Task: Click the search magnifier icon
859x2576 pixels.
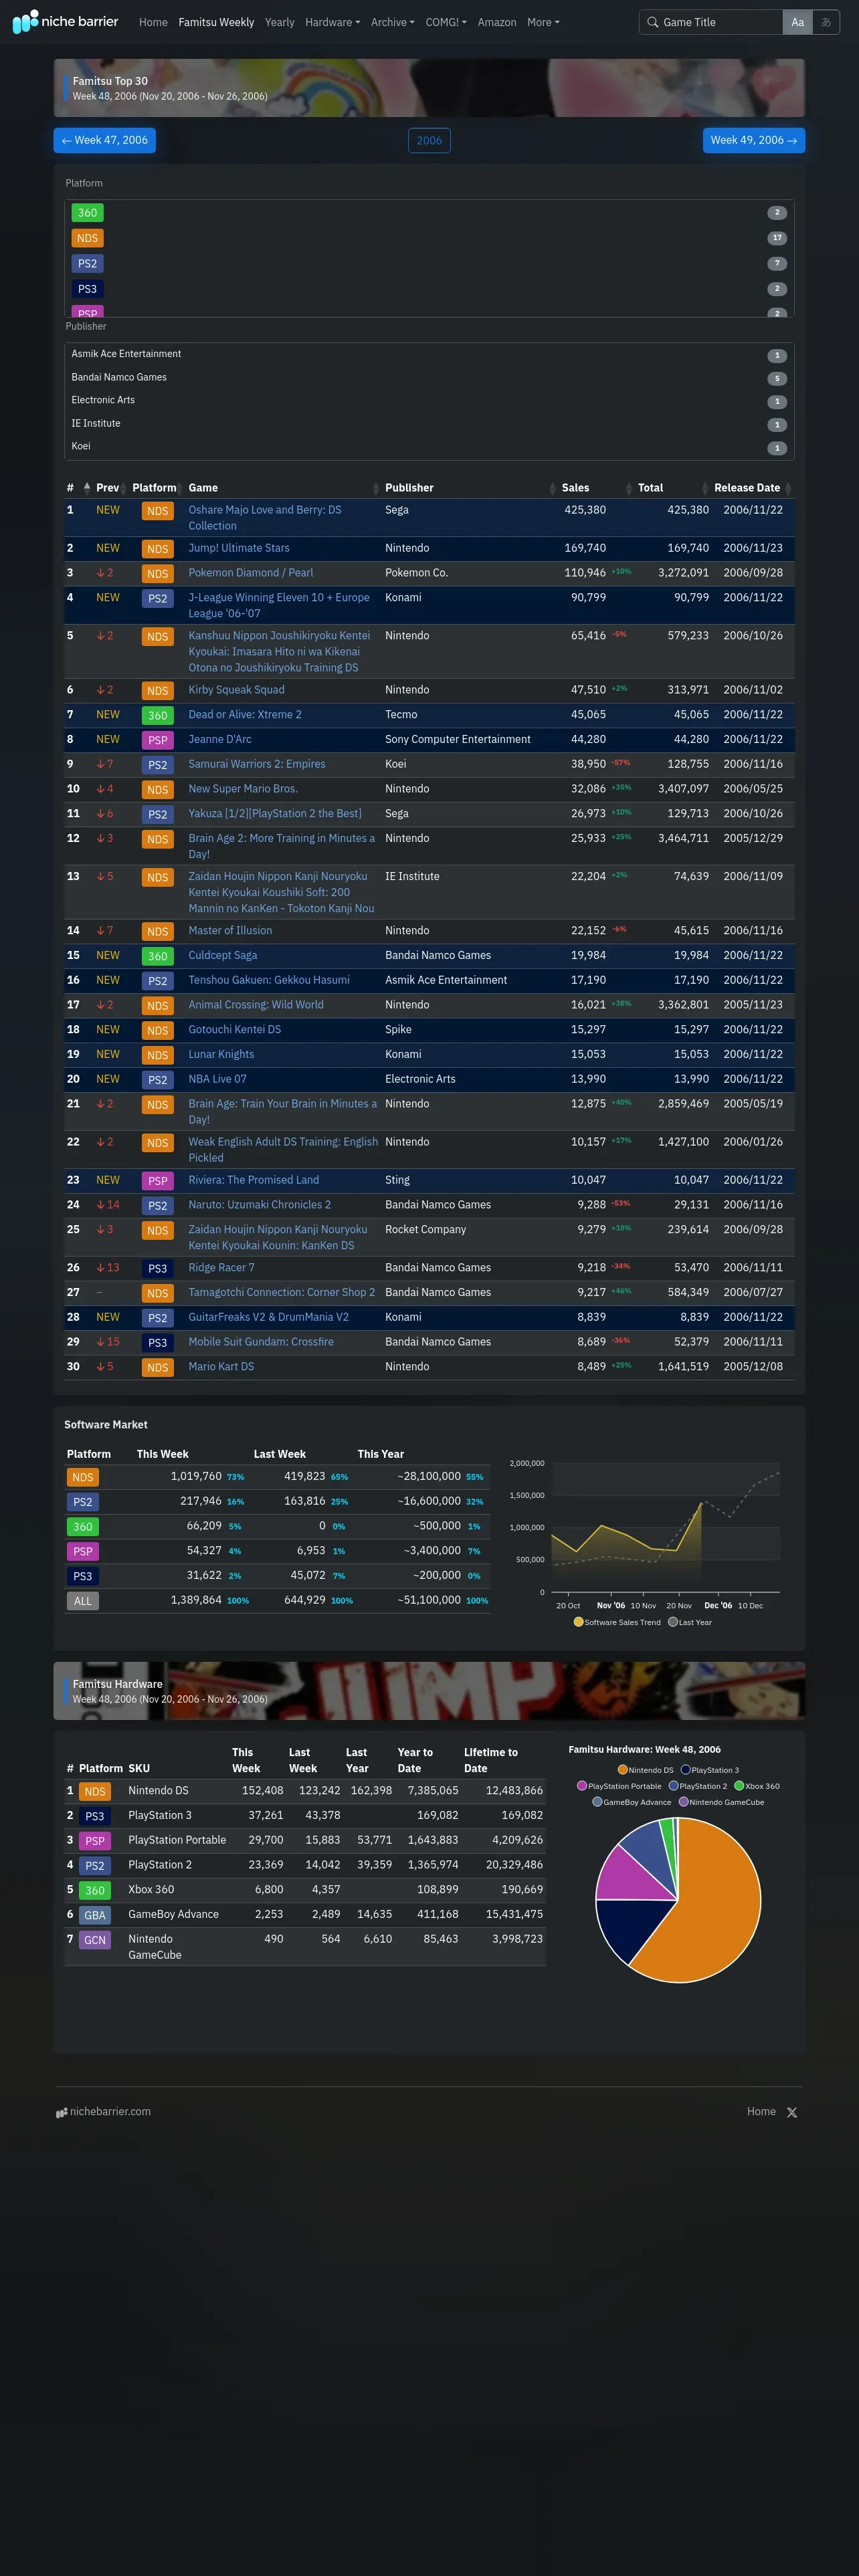Action: 652,22
